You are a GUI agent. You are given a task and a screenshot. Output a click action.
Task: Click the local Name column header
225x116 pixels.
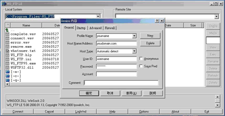(x=26, y=25)
